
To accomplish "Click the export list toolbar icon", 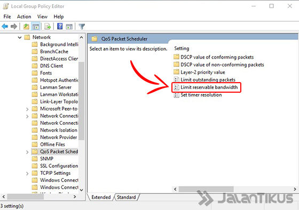I will [48, 26].
